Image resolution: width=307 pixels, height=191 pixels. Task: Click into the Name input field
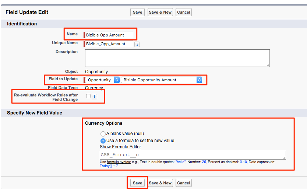pos(109,35)
